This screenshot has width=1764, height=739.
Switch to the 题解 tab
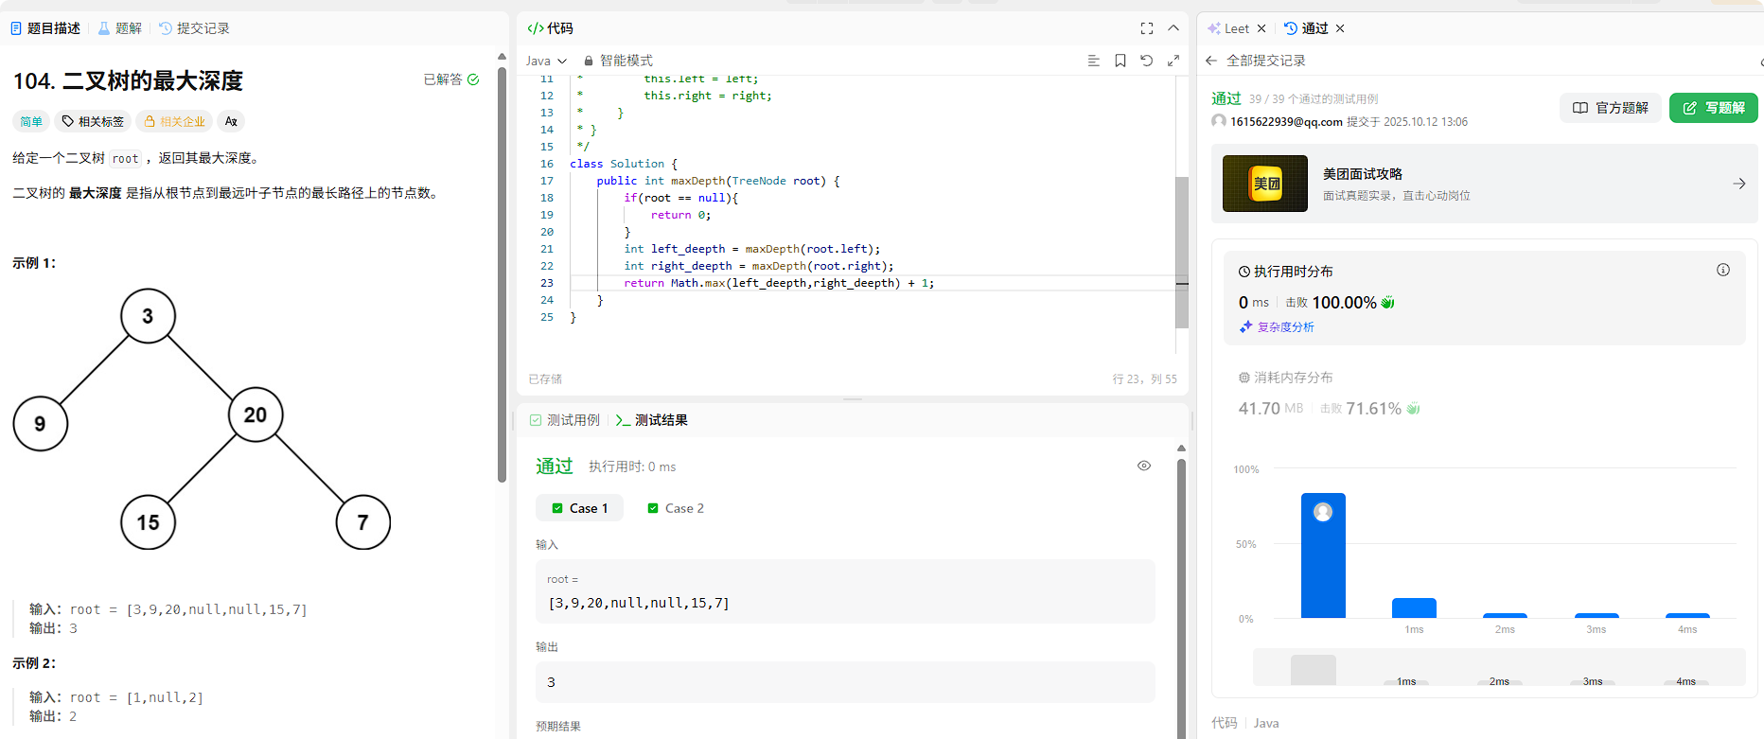pos(120,28)
